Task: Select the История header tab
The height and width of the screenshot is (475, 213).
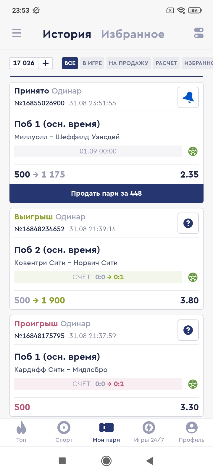Action: click(67, 34)
